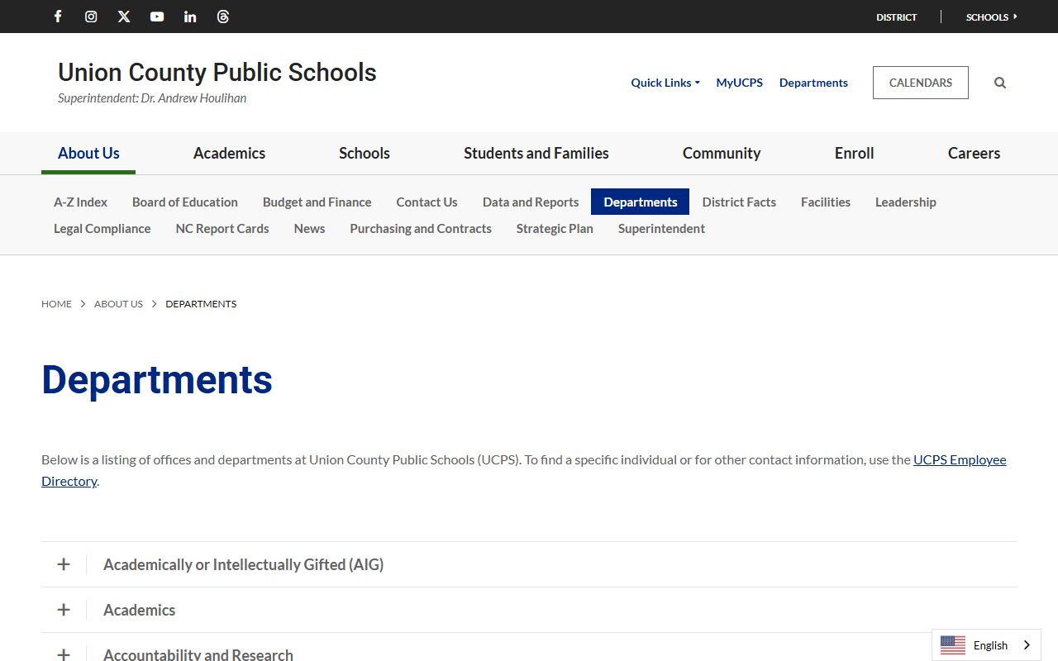Select the About Us main menu item
1058x661 pixels.
click(88, 153)
